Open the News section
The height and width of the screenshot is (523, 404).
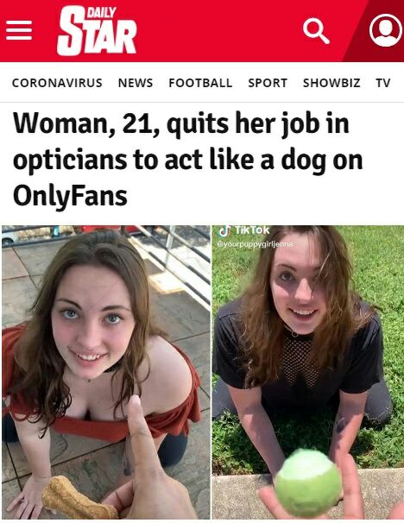(x=136, y=83)
